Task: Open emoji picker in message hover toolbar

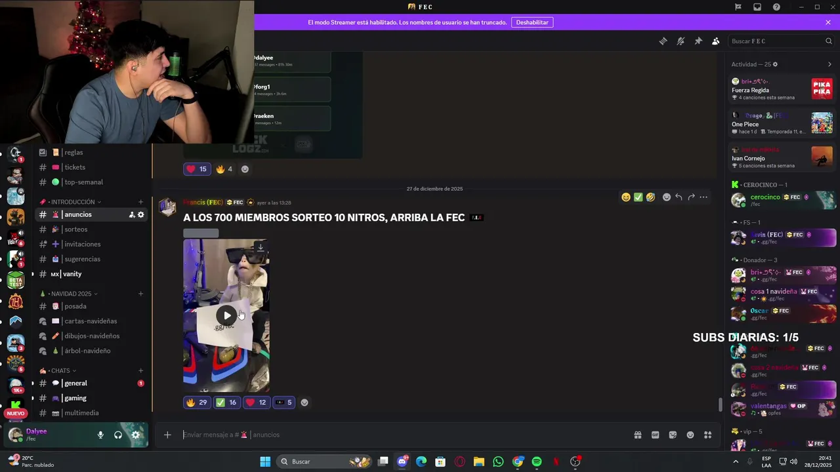Action: click(x=667, y=197)
